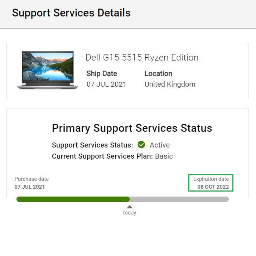This screenshot has width=256, height=256.
Task: Click the 08 OCT 2022 expiration value
Action: (213, 187)
